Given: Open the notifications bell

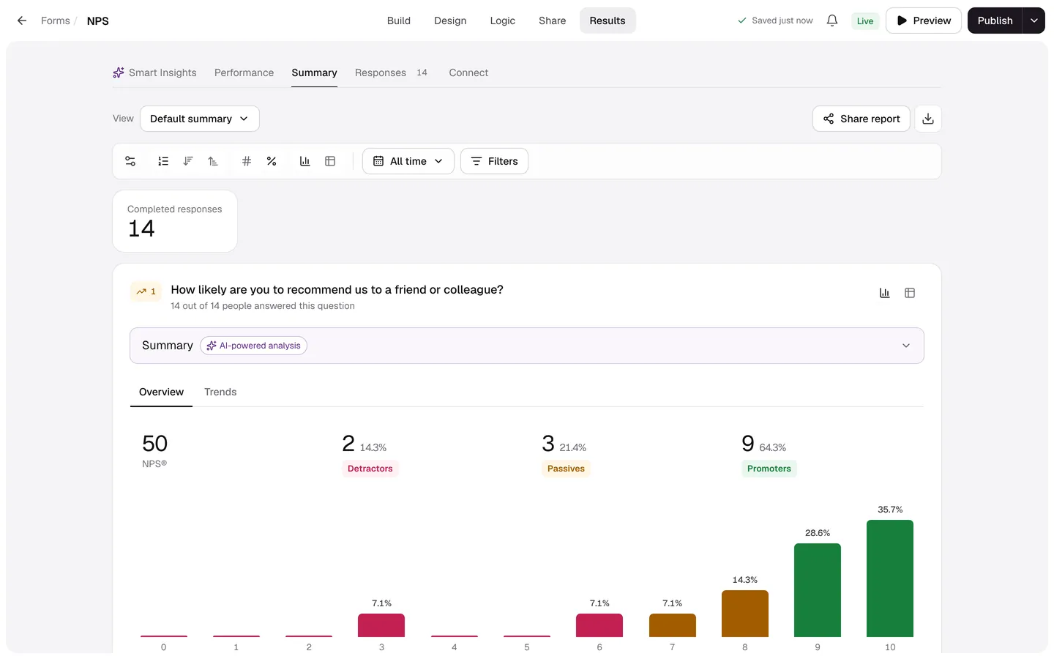Looking at the screenshot, I should [x=832, y=21].
